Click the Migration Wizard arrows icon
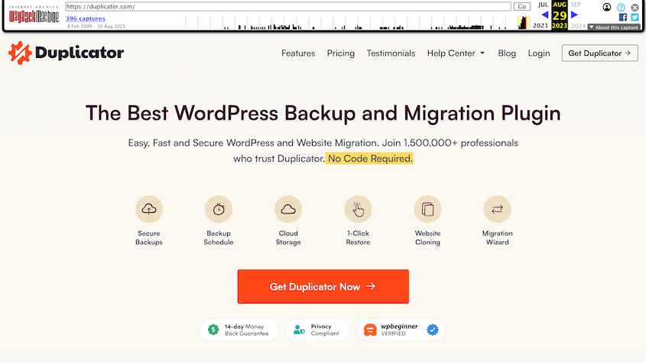The image size is (646, 363). [497, 209]
